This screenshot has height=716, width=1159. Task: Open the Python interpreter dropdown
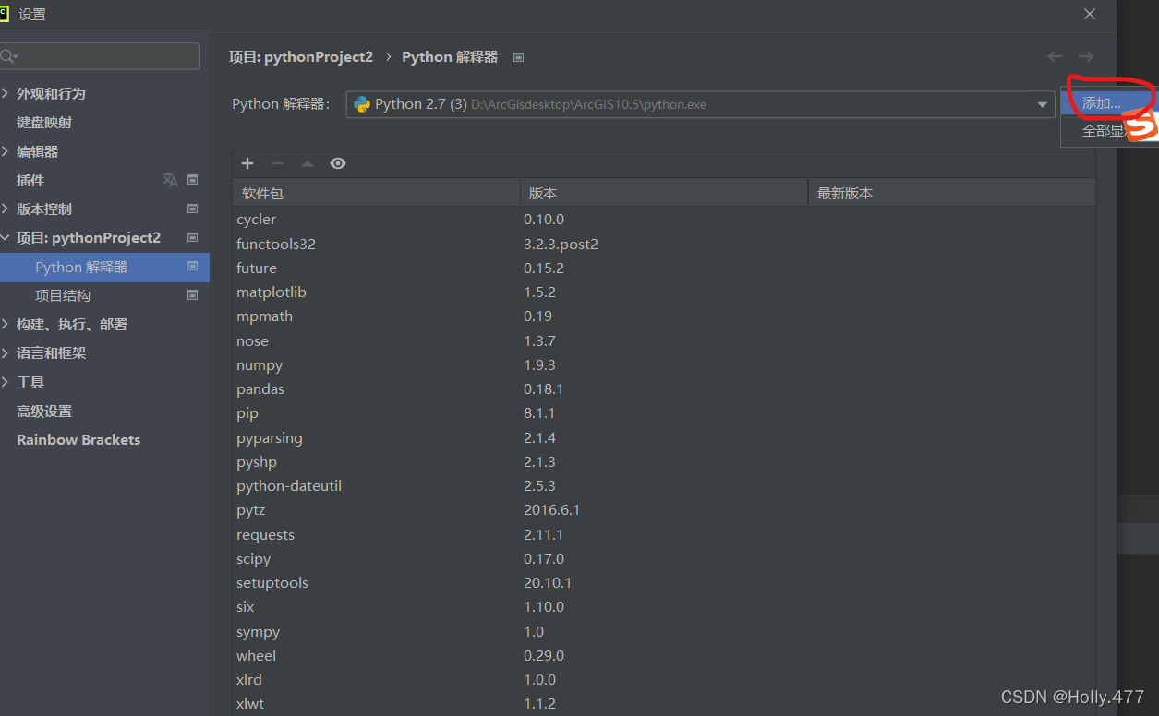tap(700, 104)
